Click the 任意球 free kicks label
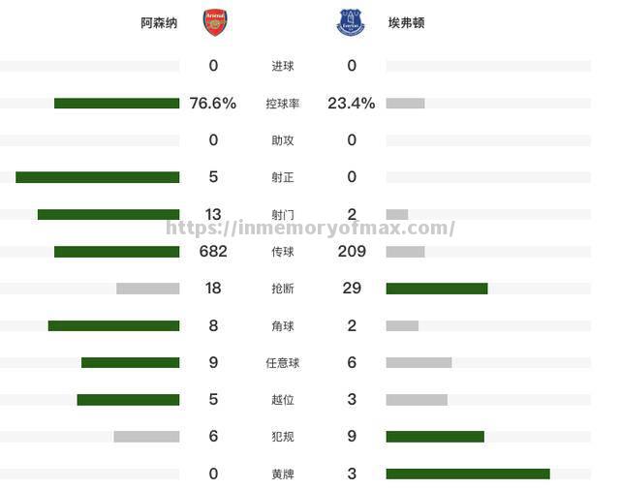This screenshot has height=489, width=620. click(x=283, y=363)
